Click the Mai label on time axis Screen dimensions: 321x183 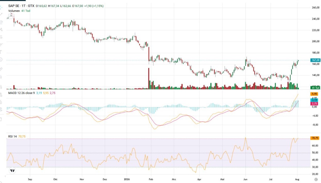click(x=222, y=179)
